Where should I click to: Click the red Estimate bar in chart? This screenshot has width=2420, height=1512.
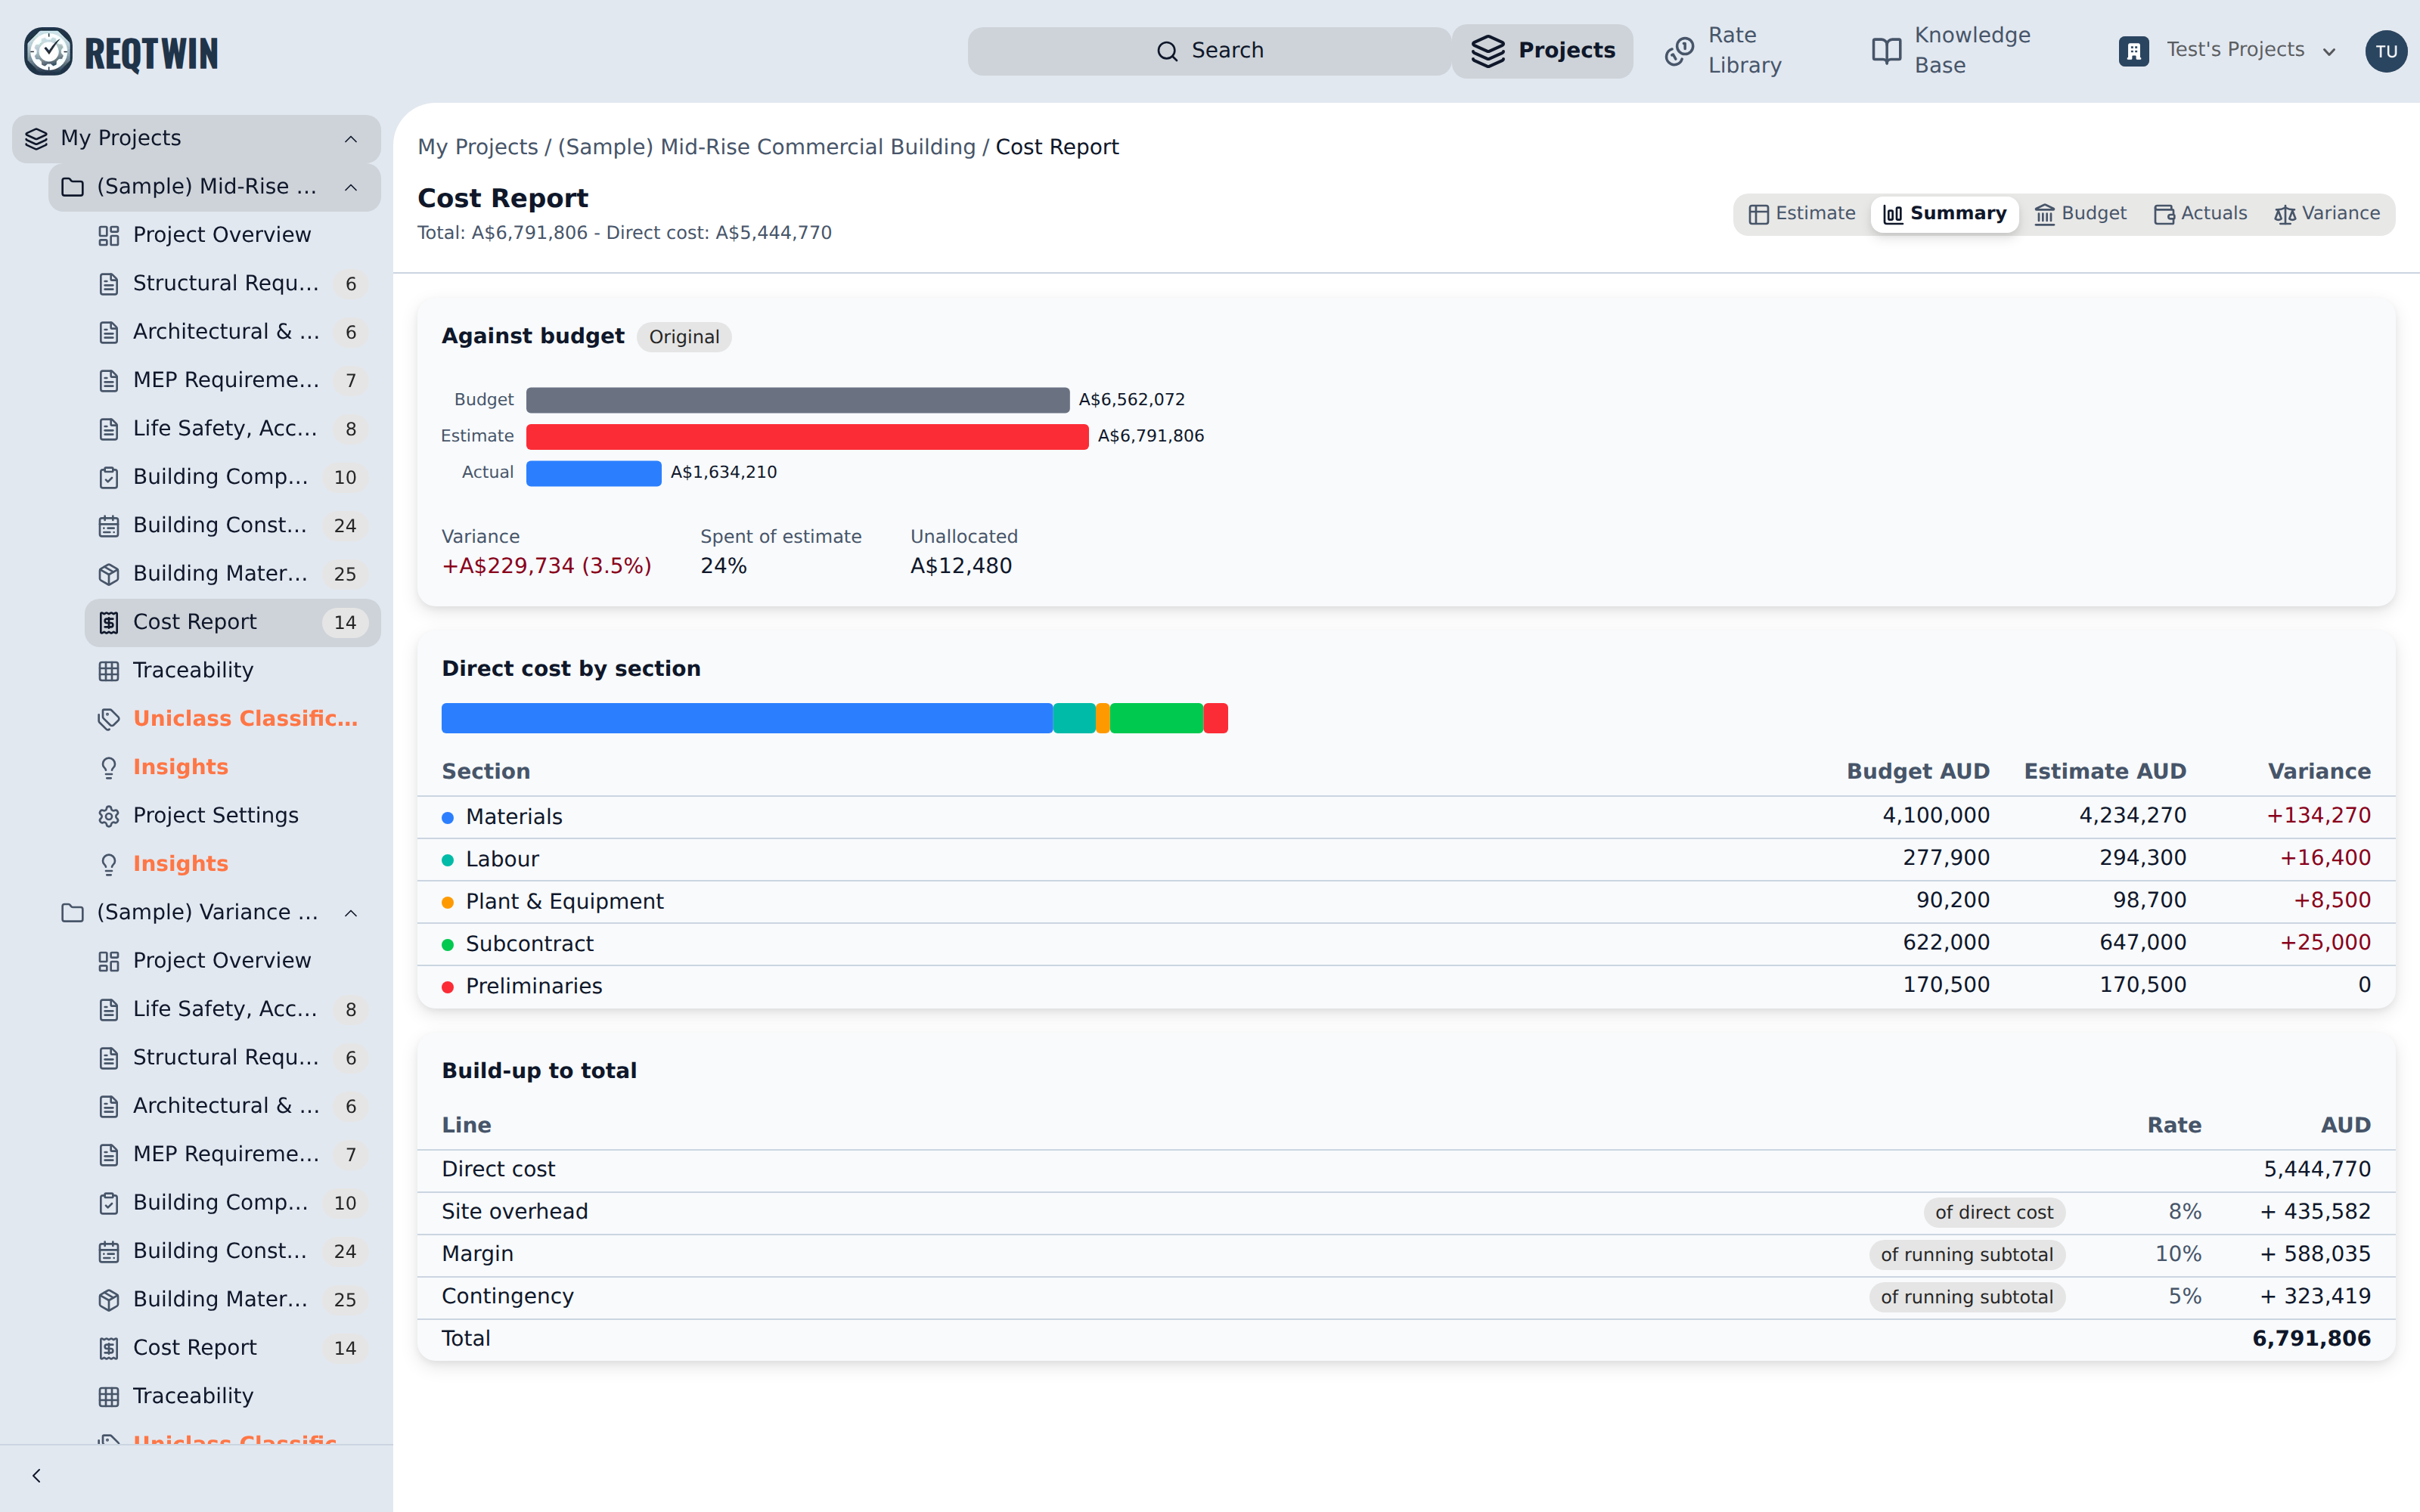coord(807,437)
